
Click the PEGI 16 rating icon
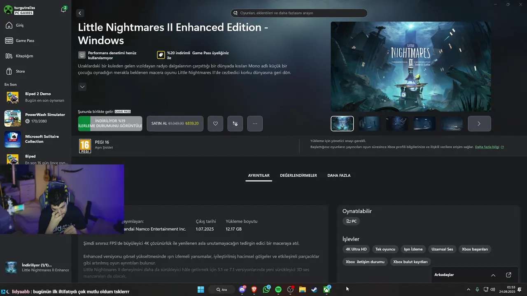[x=85, y=146]
